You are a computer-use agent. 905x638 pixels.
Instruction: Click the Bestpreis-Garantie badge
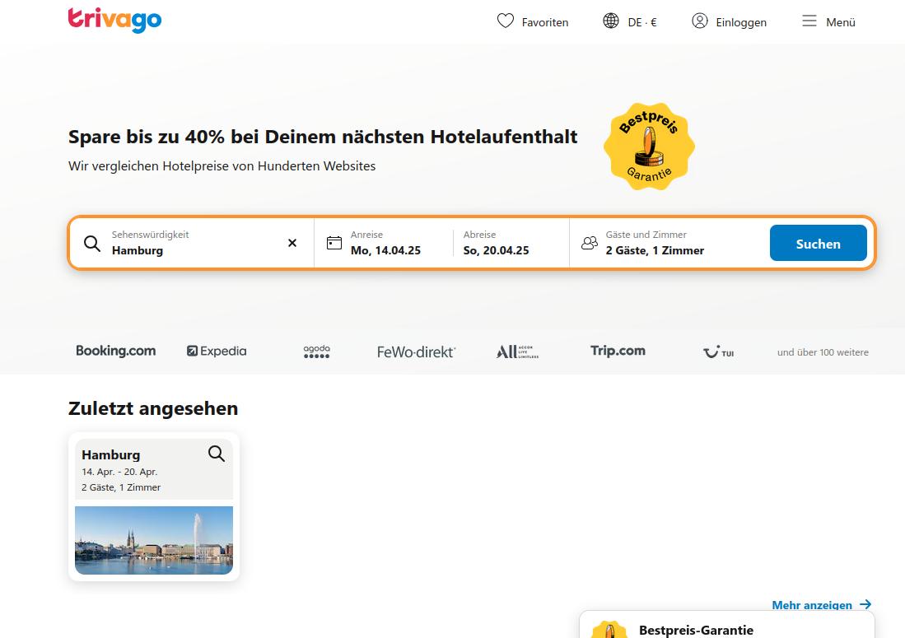pos(649,147)
